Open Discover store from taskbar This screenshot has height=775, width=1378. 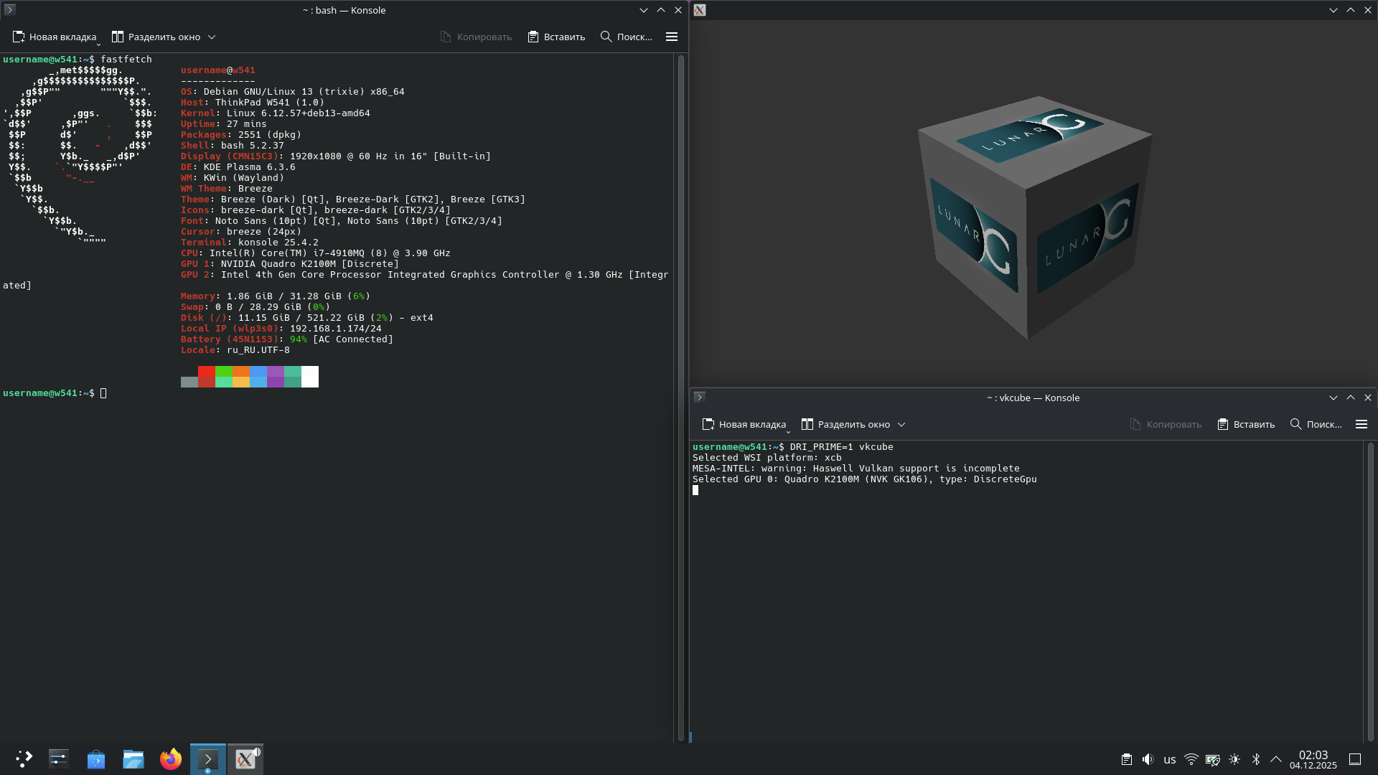point(96,759)
